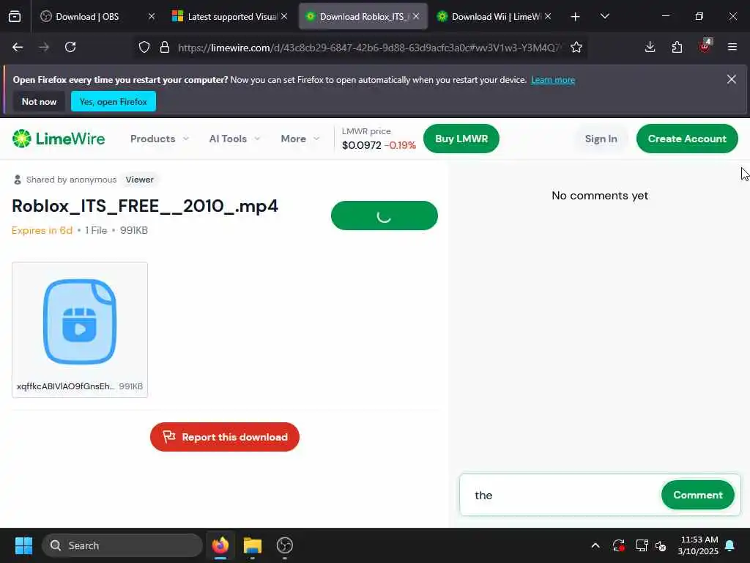This screenshot has height=563, width=750.
Task: Click Create Account button
Action: pos(687,139)
